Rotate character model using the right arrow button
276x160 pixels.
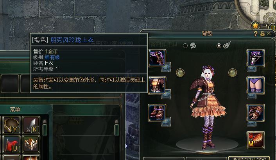point(232,73)
